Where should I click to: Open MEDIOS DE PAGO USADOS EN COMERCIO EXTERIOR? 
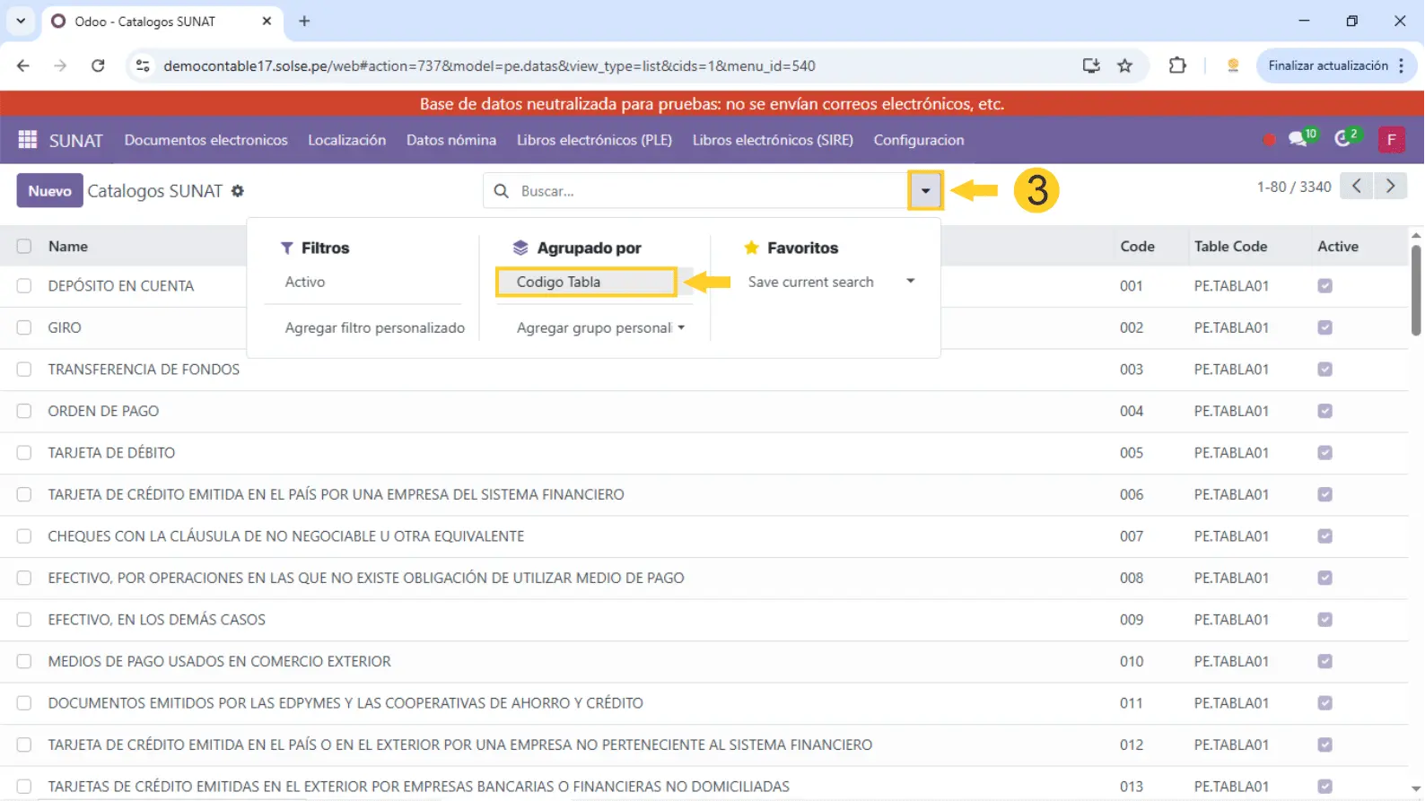(220, 661)
